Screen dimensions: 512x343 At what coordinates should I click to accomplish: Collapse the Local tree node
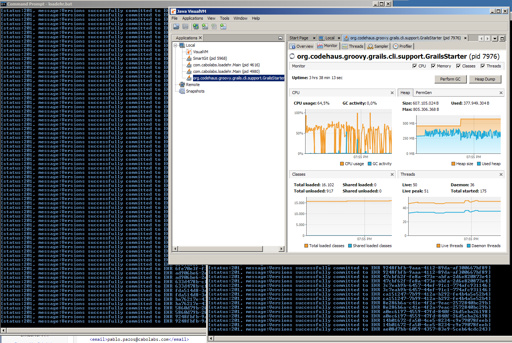pos(175,45)
